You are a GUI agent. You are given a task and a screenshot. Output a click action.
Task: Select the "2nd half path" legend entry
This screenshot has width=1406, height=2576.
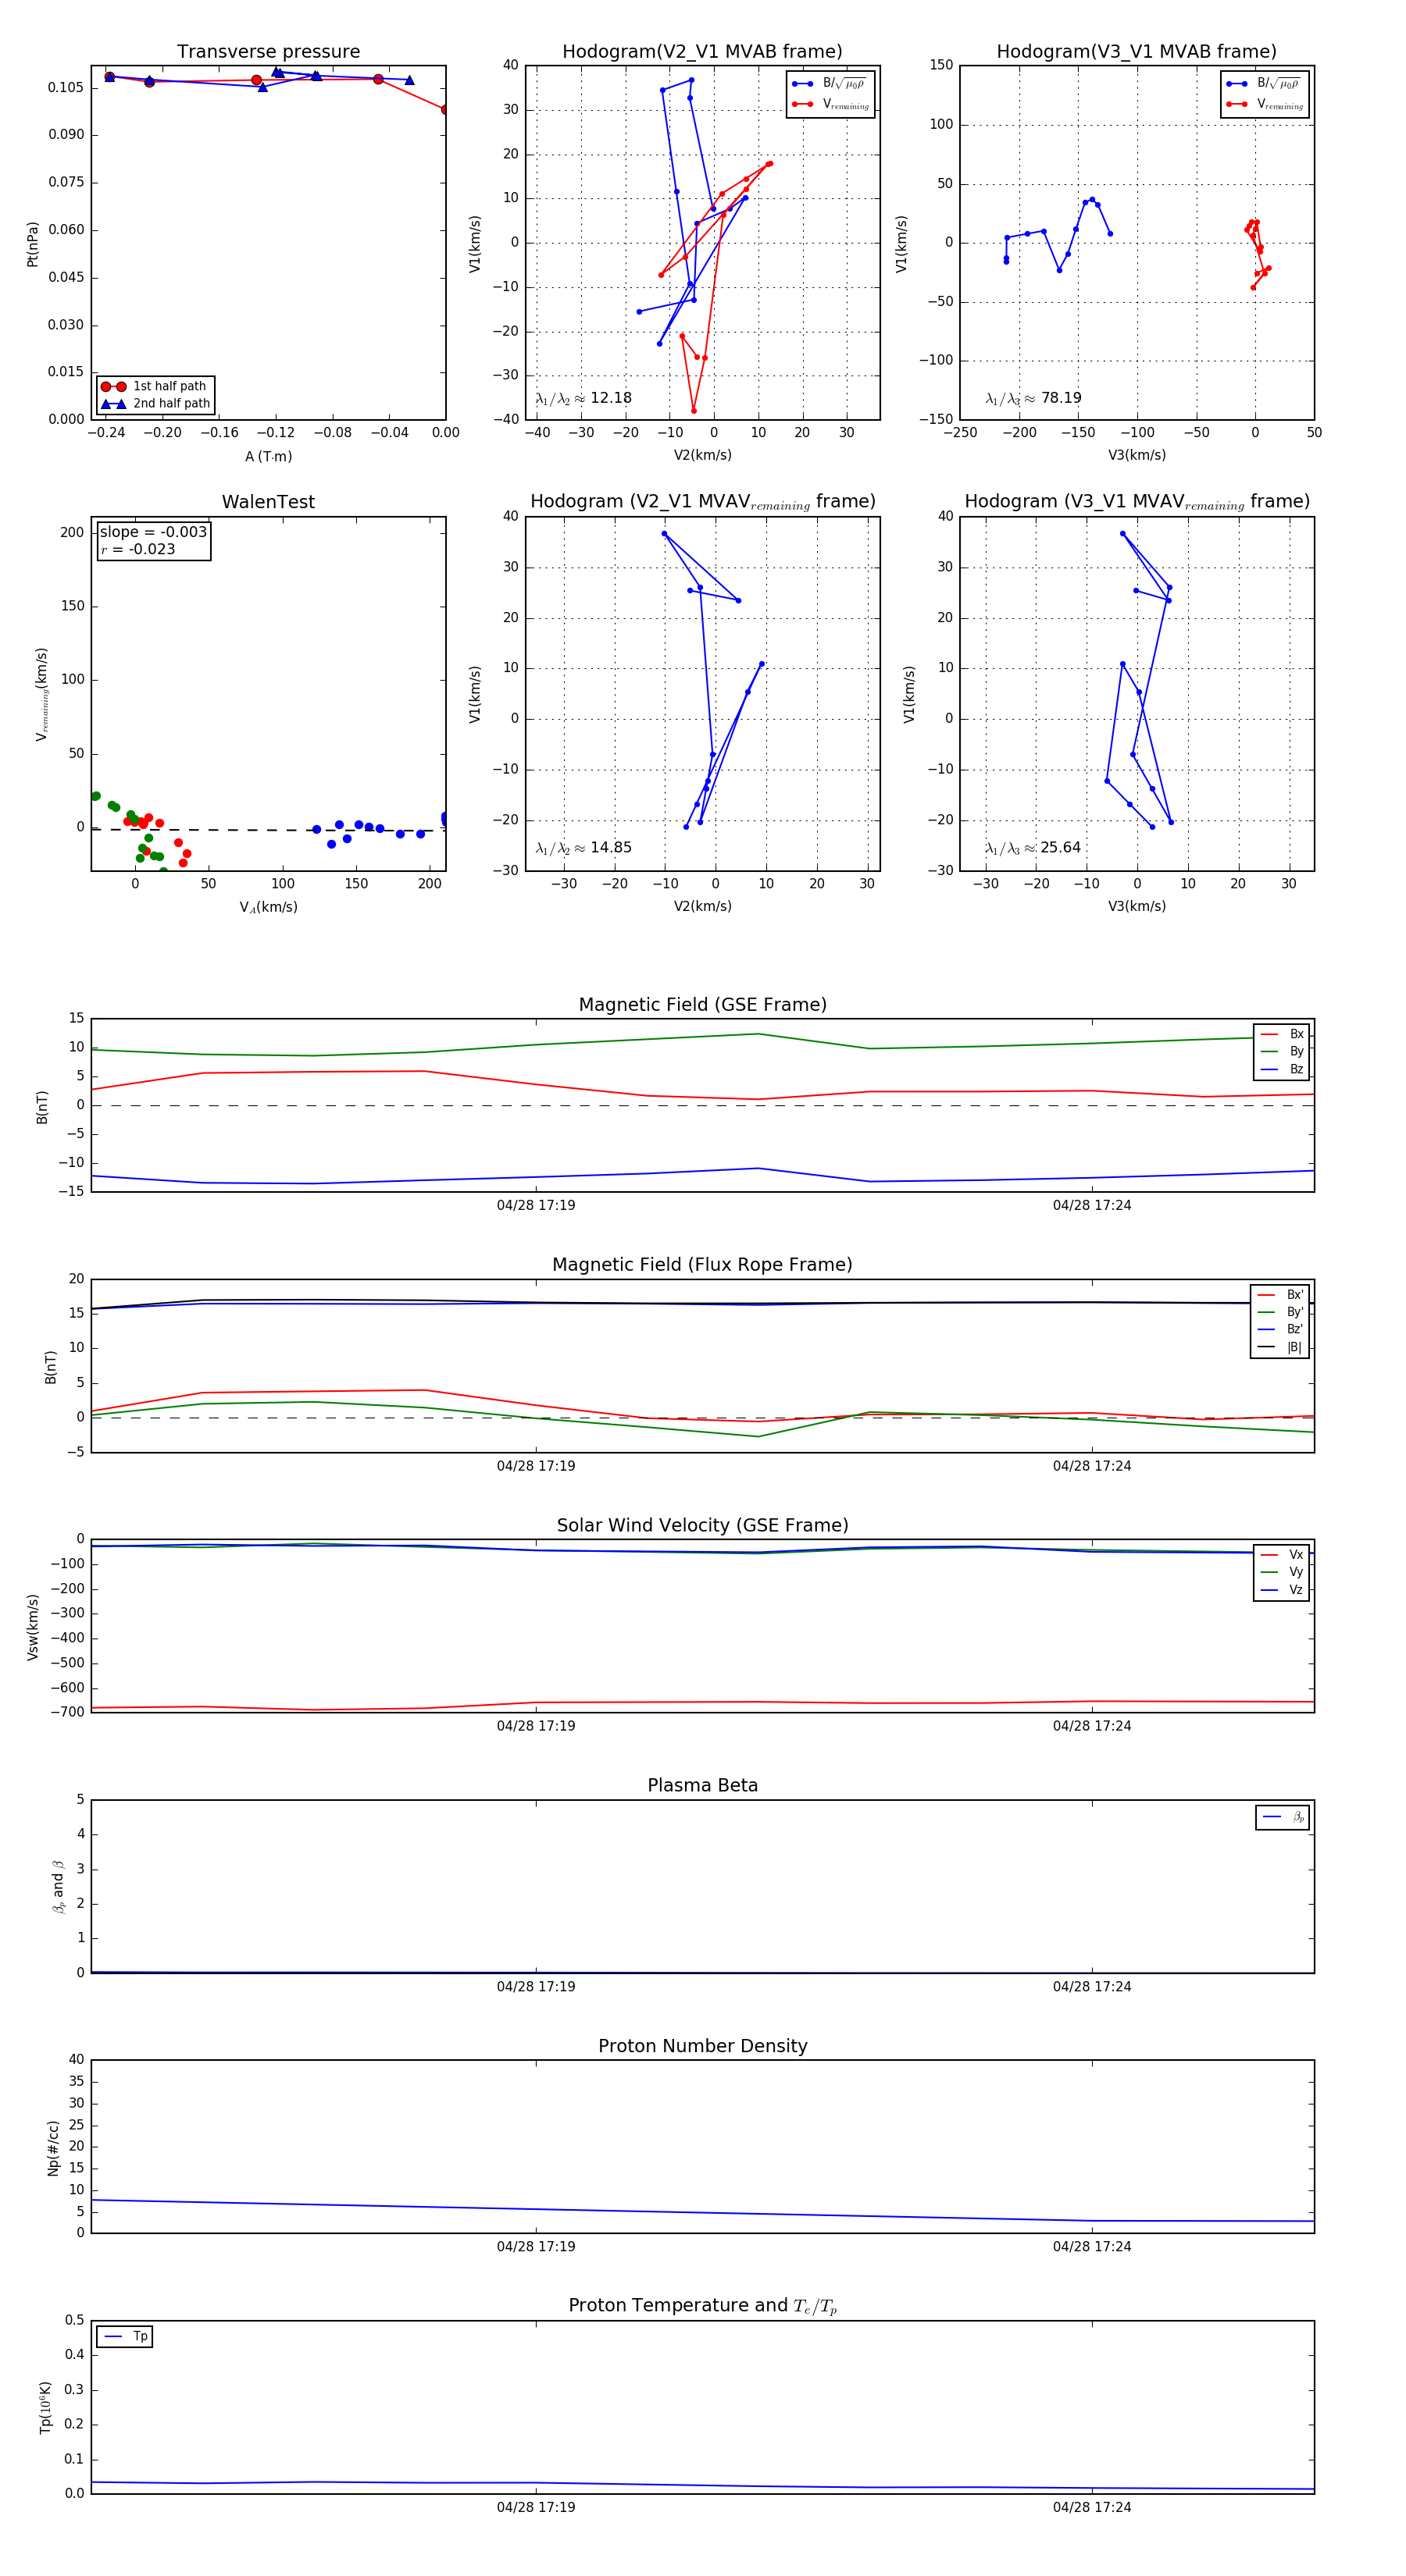[x=155, y=404]
